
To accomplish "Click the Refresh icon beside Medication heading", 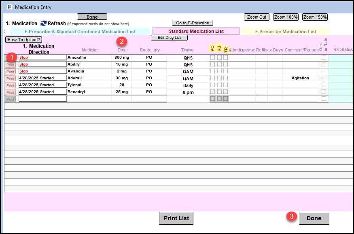I will tap(43, 23).
